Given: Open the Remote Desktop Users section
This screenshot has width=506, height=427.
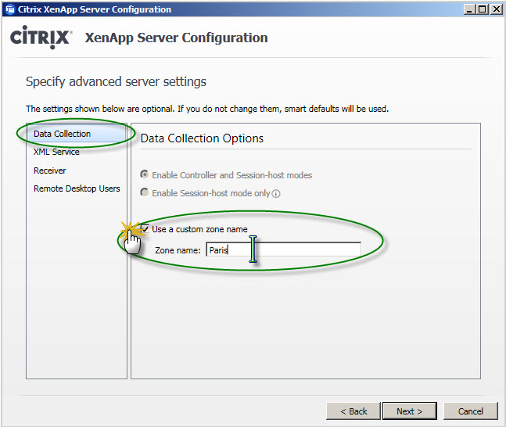Looking at the screenshot, I should point(77,188).
